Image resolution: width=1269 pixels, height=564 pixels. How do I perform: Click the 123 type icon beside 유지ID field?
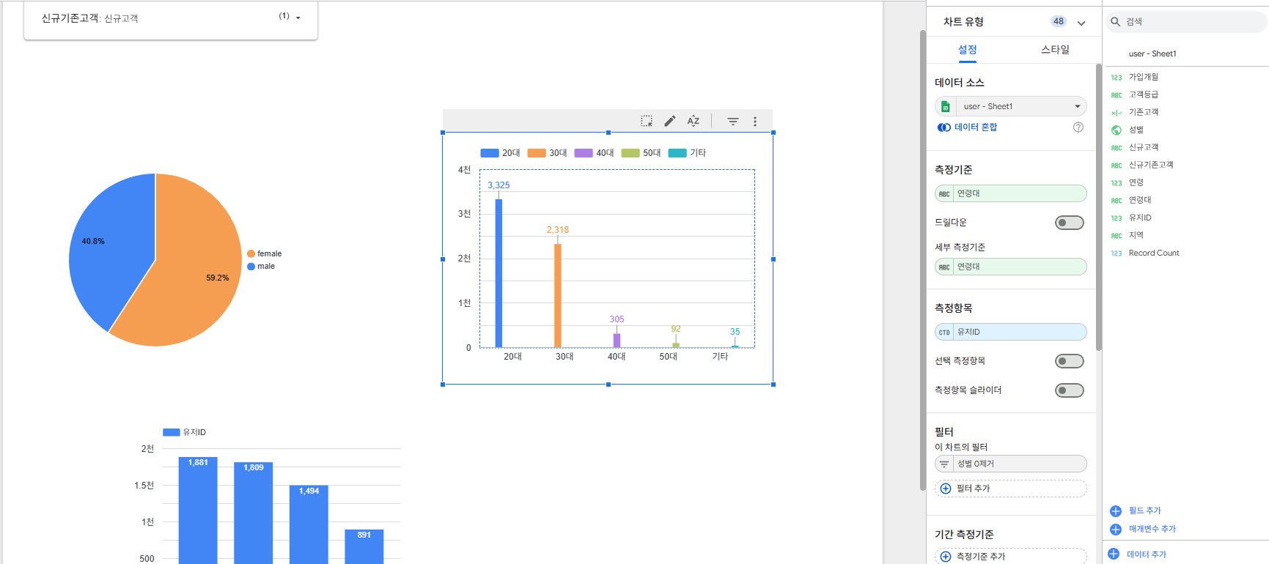[1117, 218]
